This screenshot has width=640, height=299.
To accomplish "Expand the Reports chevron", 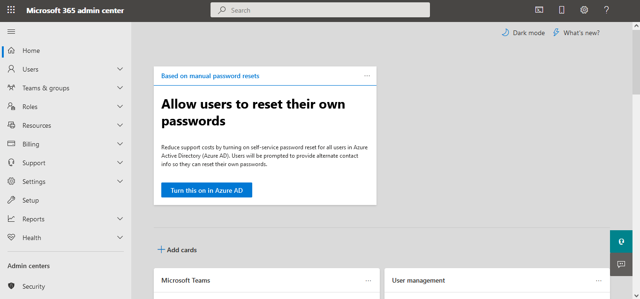I will tap(120, 219).
